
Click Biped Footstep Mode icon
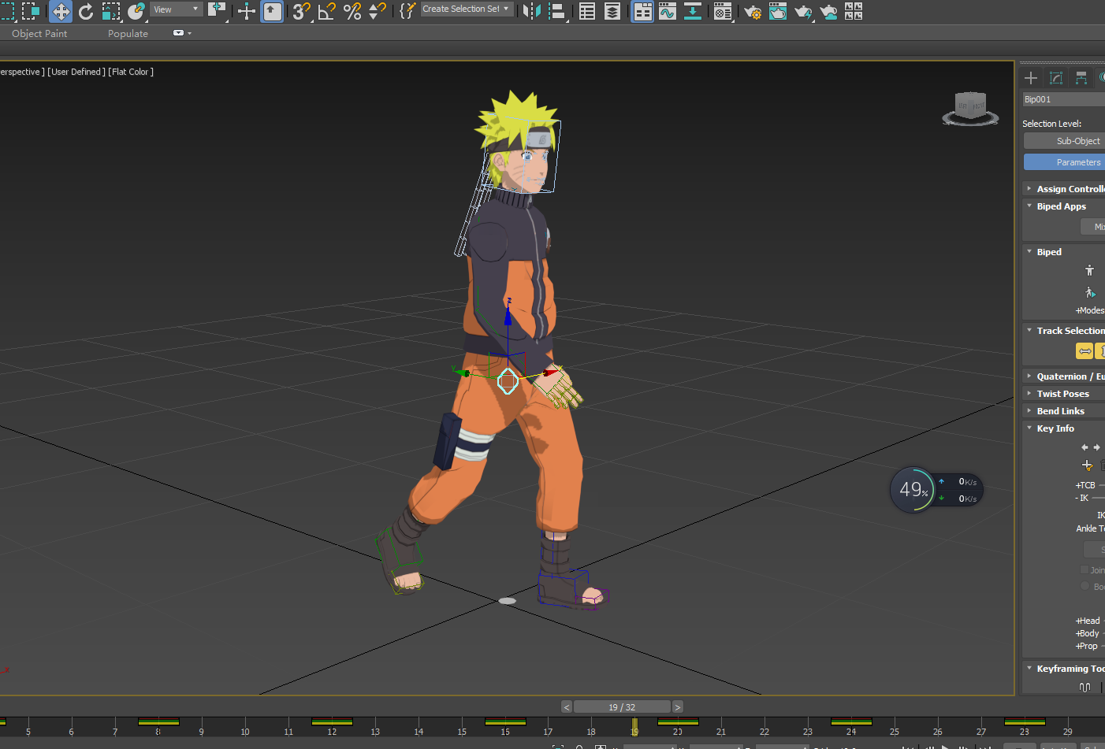(1090, 292)
